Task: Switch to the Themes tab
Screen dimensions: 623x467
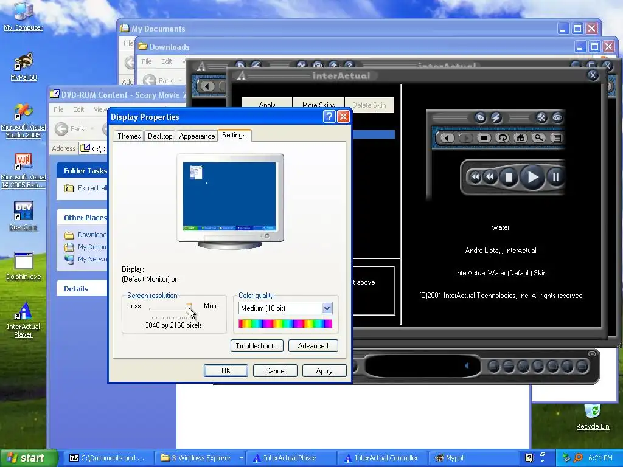Action: [129, 136]
